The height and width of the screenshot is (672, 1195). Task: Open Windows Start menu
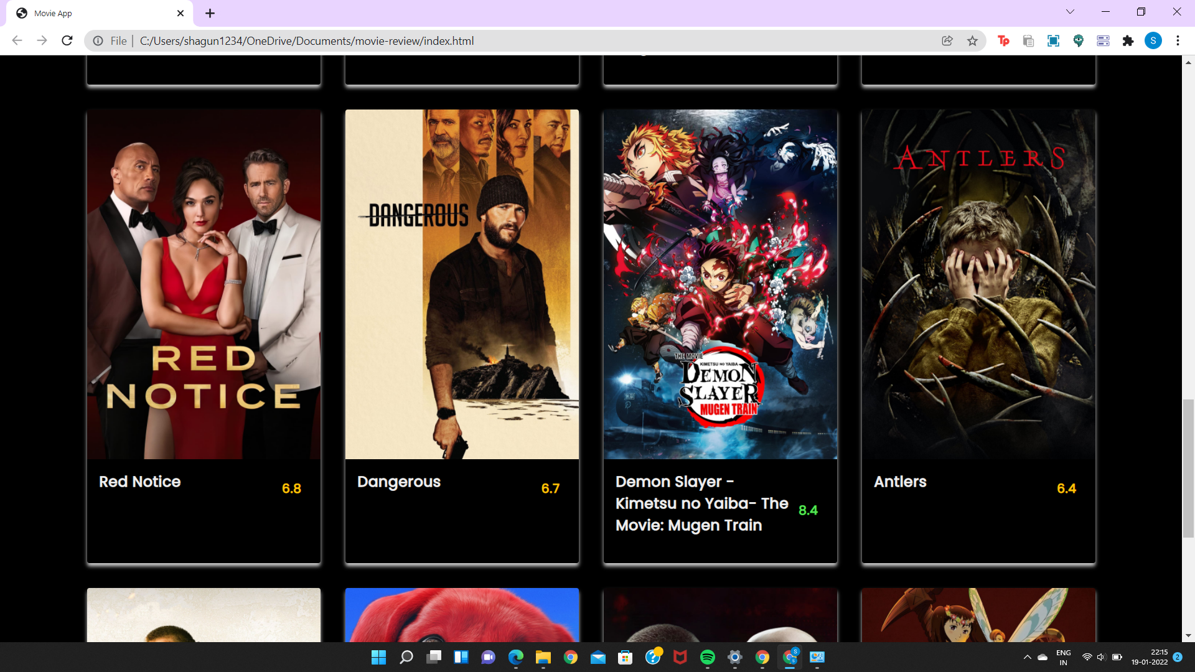tap(378, 657)
